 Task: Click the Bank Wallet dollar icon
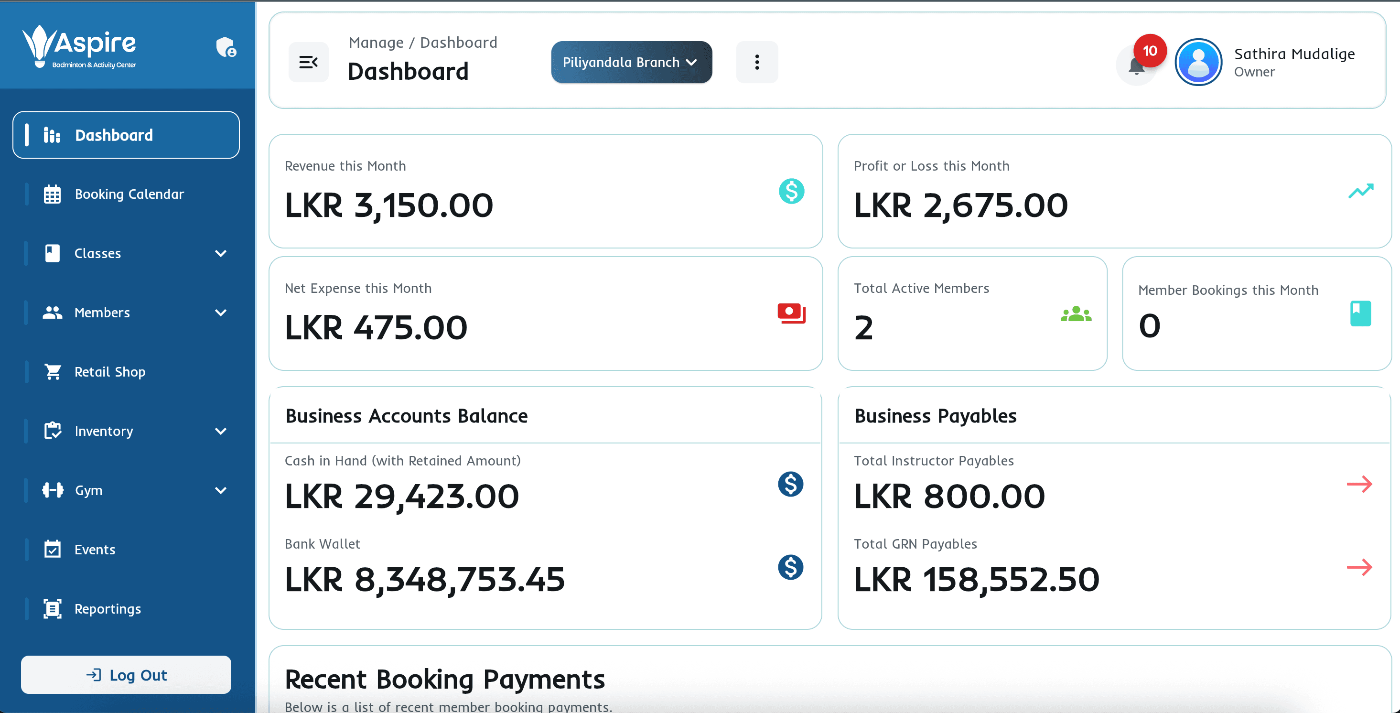pyautogui.click(x=790, y=567)
